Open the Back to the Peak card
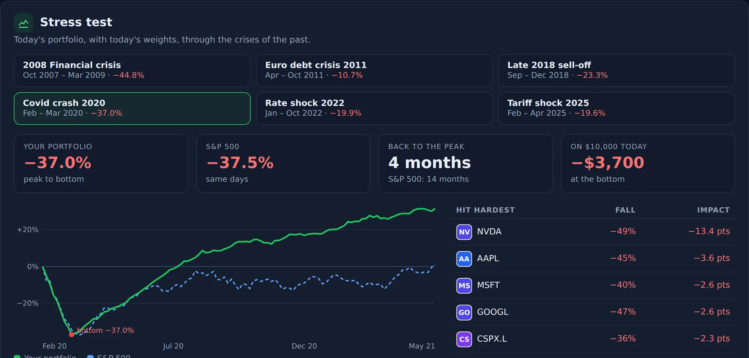The image size is (749, 358). [466, 163]
